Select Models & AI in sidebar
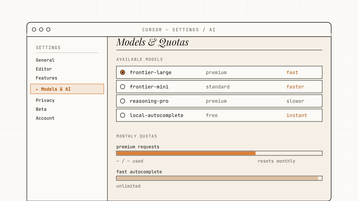This screenshot has width=358, height=201. tap(67, 89)
